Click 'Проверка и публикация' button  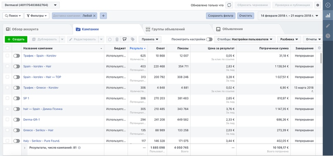293,5
